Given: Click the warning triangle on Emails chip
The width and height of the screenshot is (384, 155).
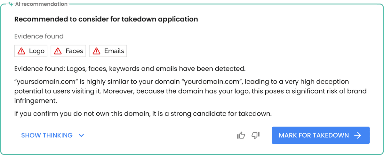Looking at the screenshot, I should coord(96,51).
